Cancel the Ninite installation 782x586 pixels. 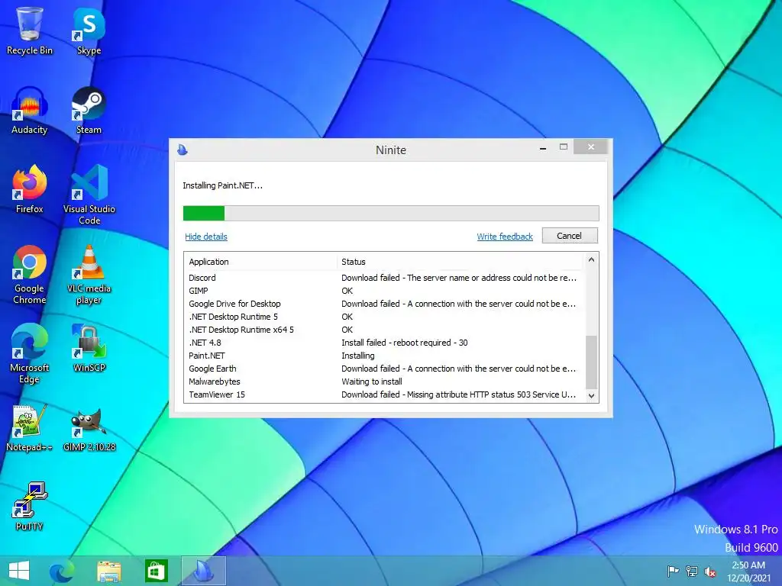[570, 236]
